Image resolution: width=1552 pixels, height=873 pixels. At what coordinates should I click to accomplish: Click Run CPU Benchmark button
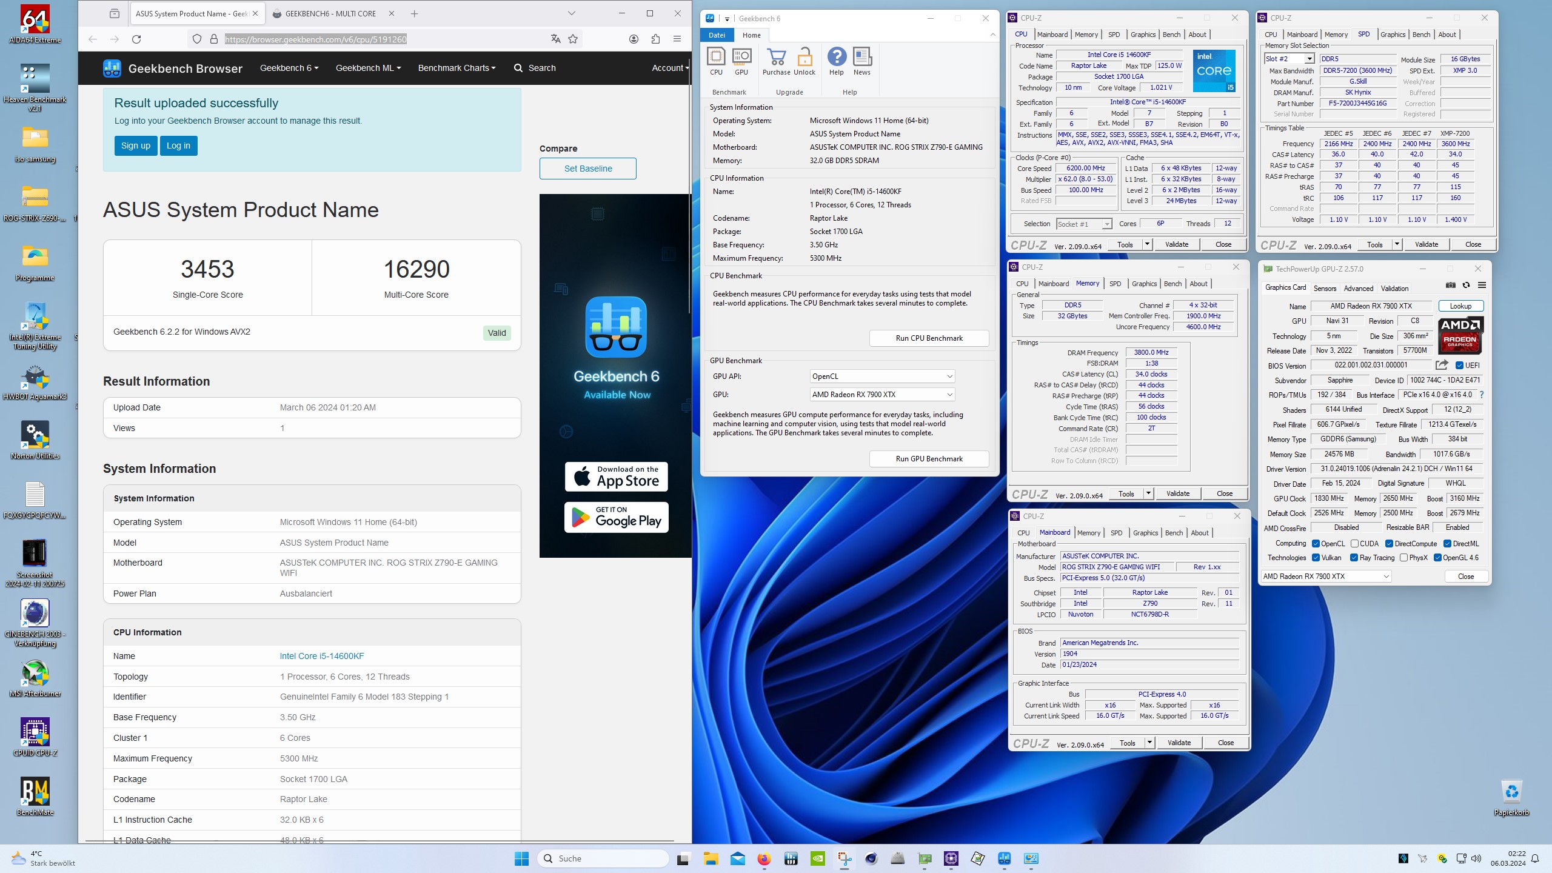[x=929, y=338]
